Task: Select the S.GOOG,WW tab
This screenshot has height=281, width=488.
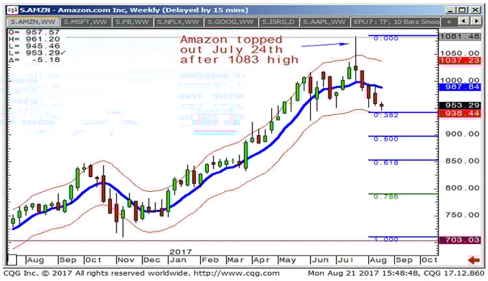Action: [230, 21]
